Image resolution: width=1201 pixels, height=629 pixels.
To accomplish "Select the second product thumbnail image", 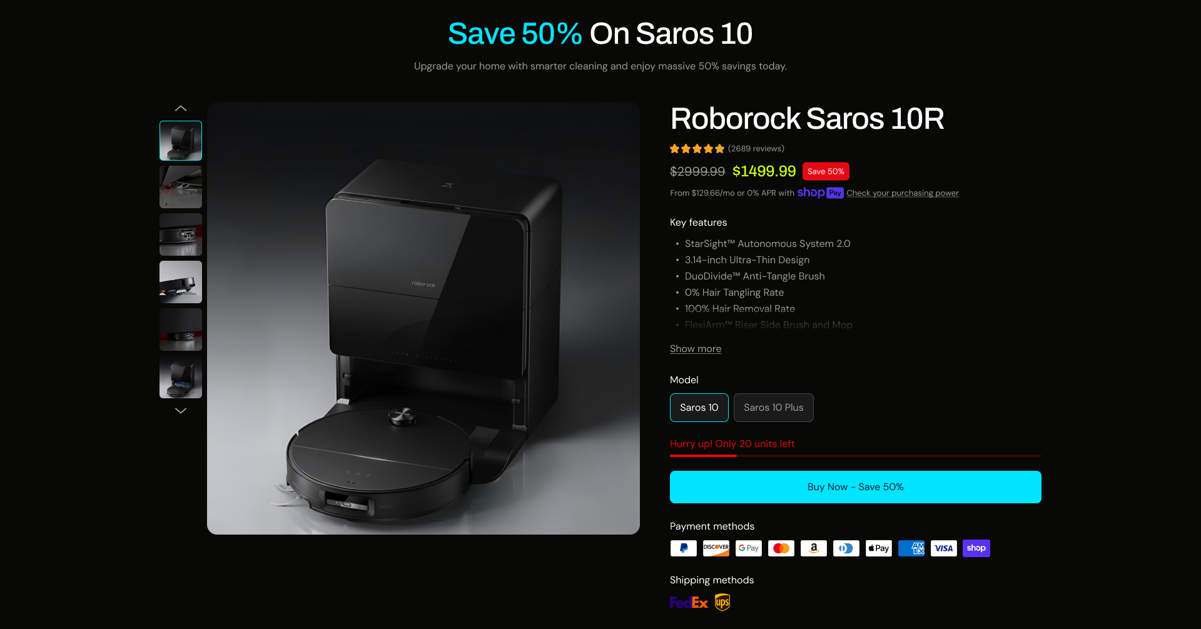I will (x=181, y=187).
